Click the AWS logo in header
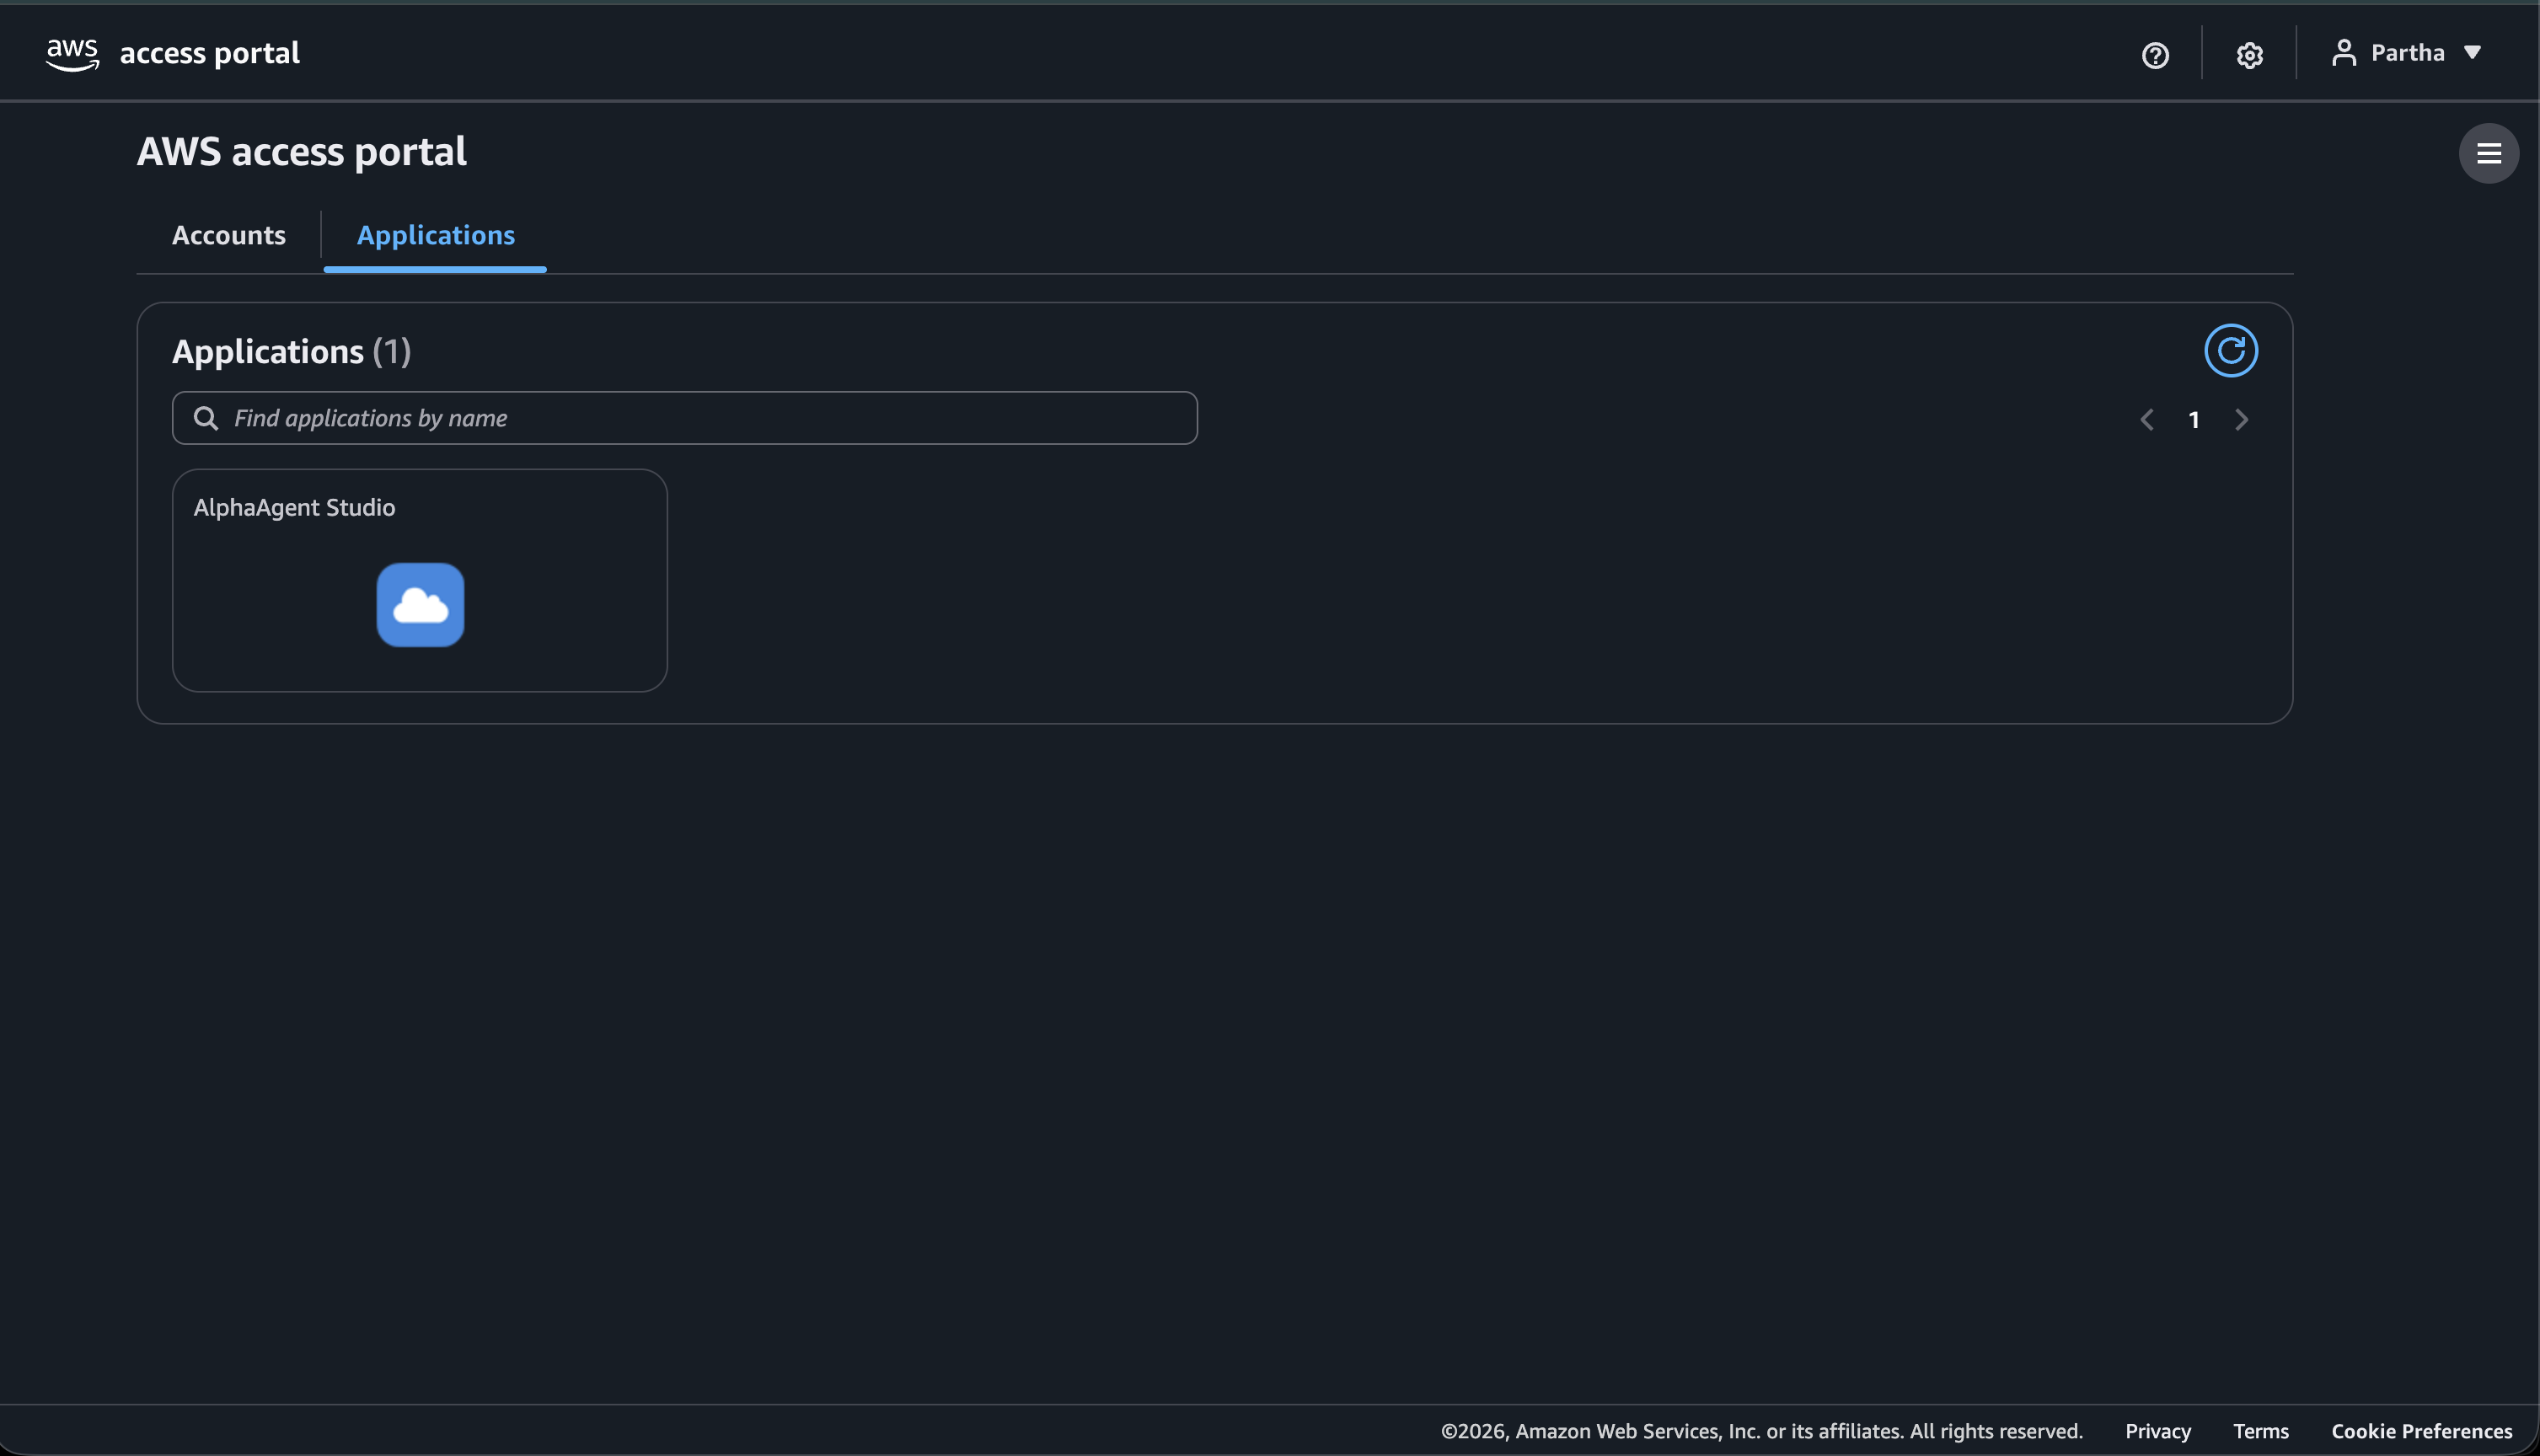This screenshot has width=2540, height=1456. [73, 54]
